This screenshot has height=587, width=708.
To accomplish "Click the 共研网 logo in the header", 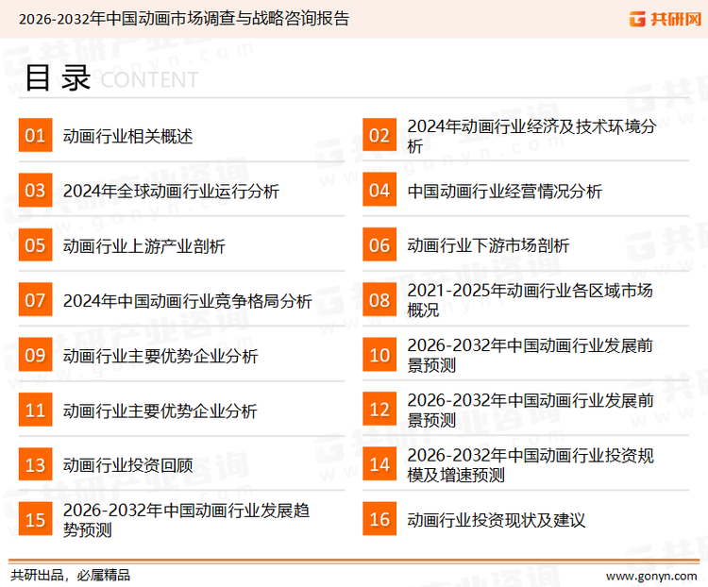I will (x=666, y=19).
